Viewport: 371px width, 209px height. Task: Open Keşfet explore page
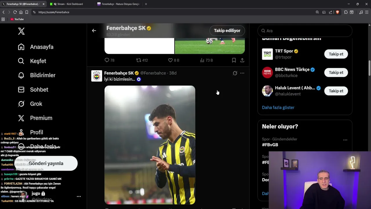[x=32, y=61]
